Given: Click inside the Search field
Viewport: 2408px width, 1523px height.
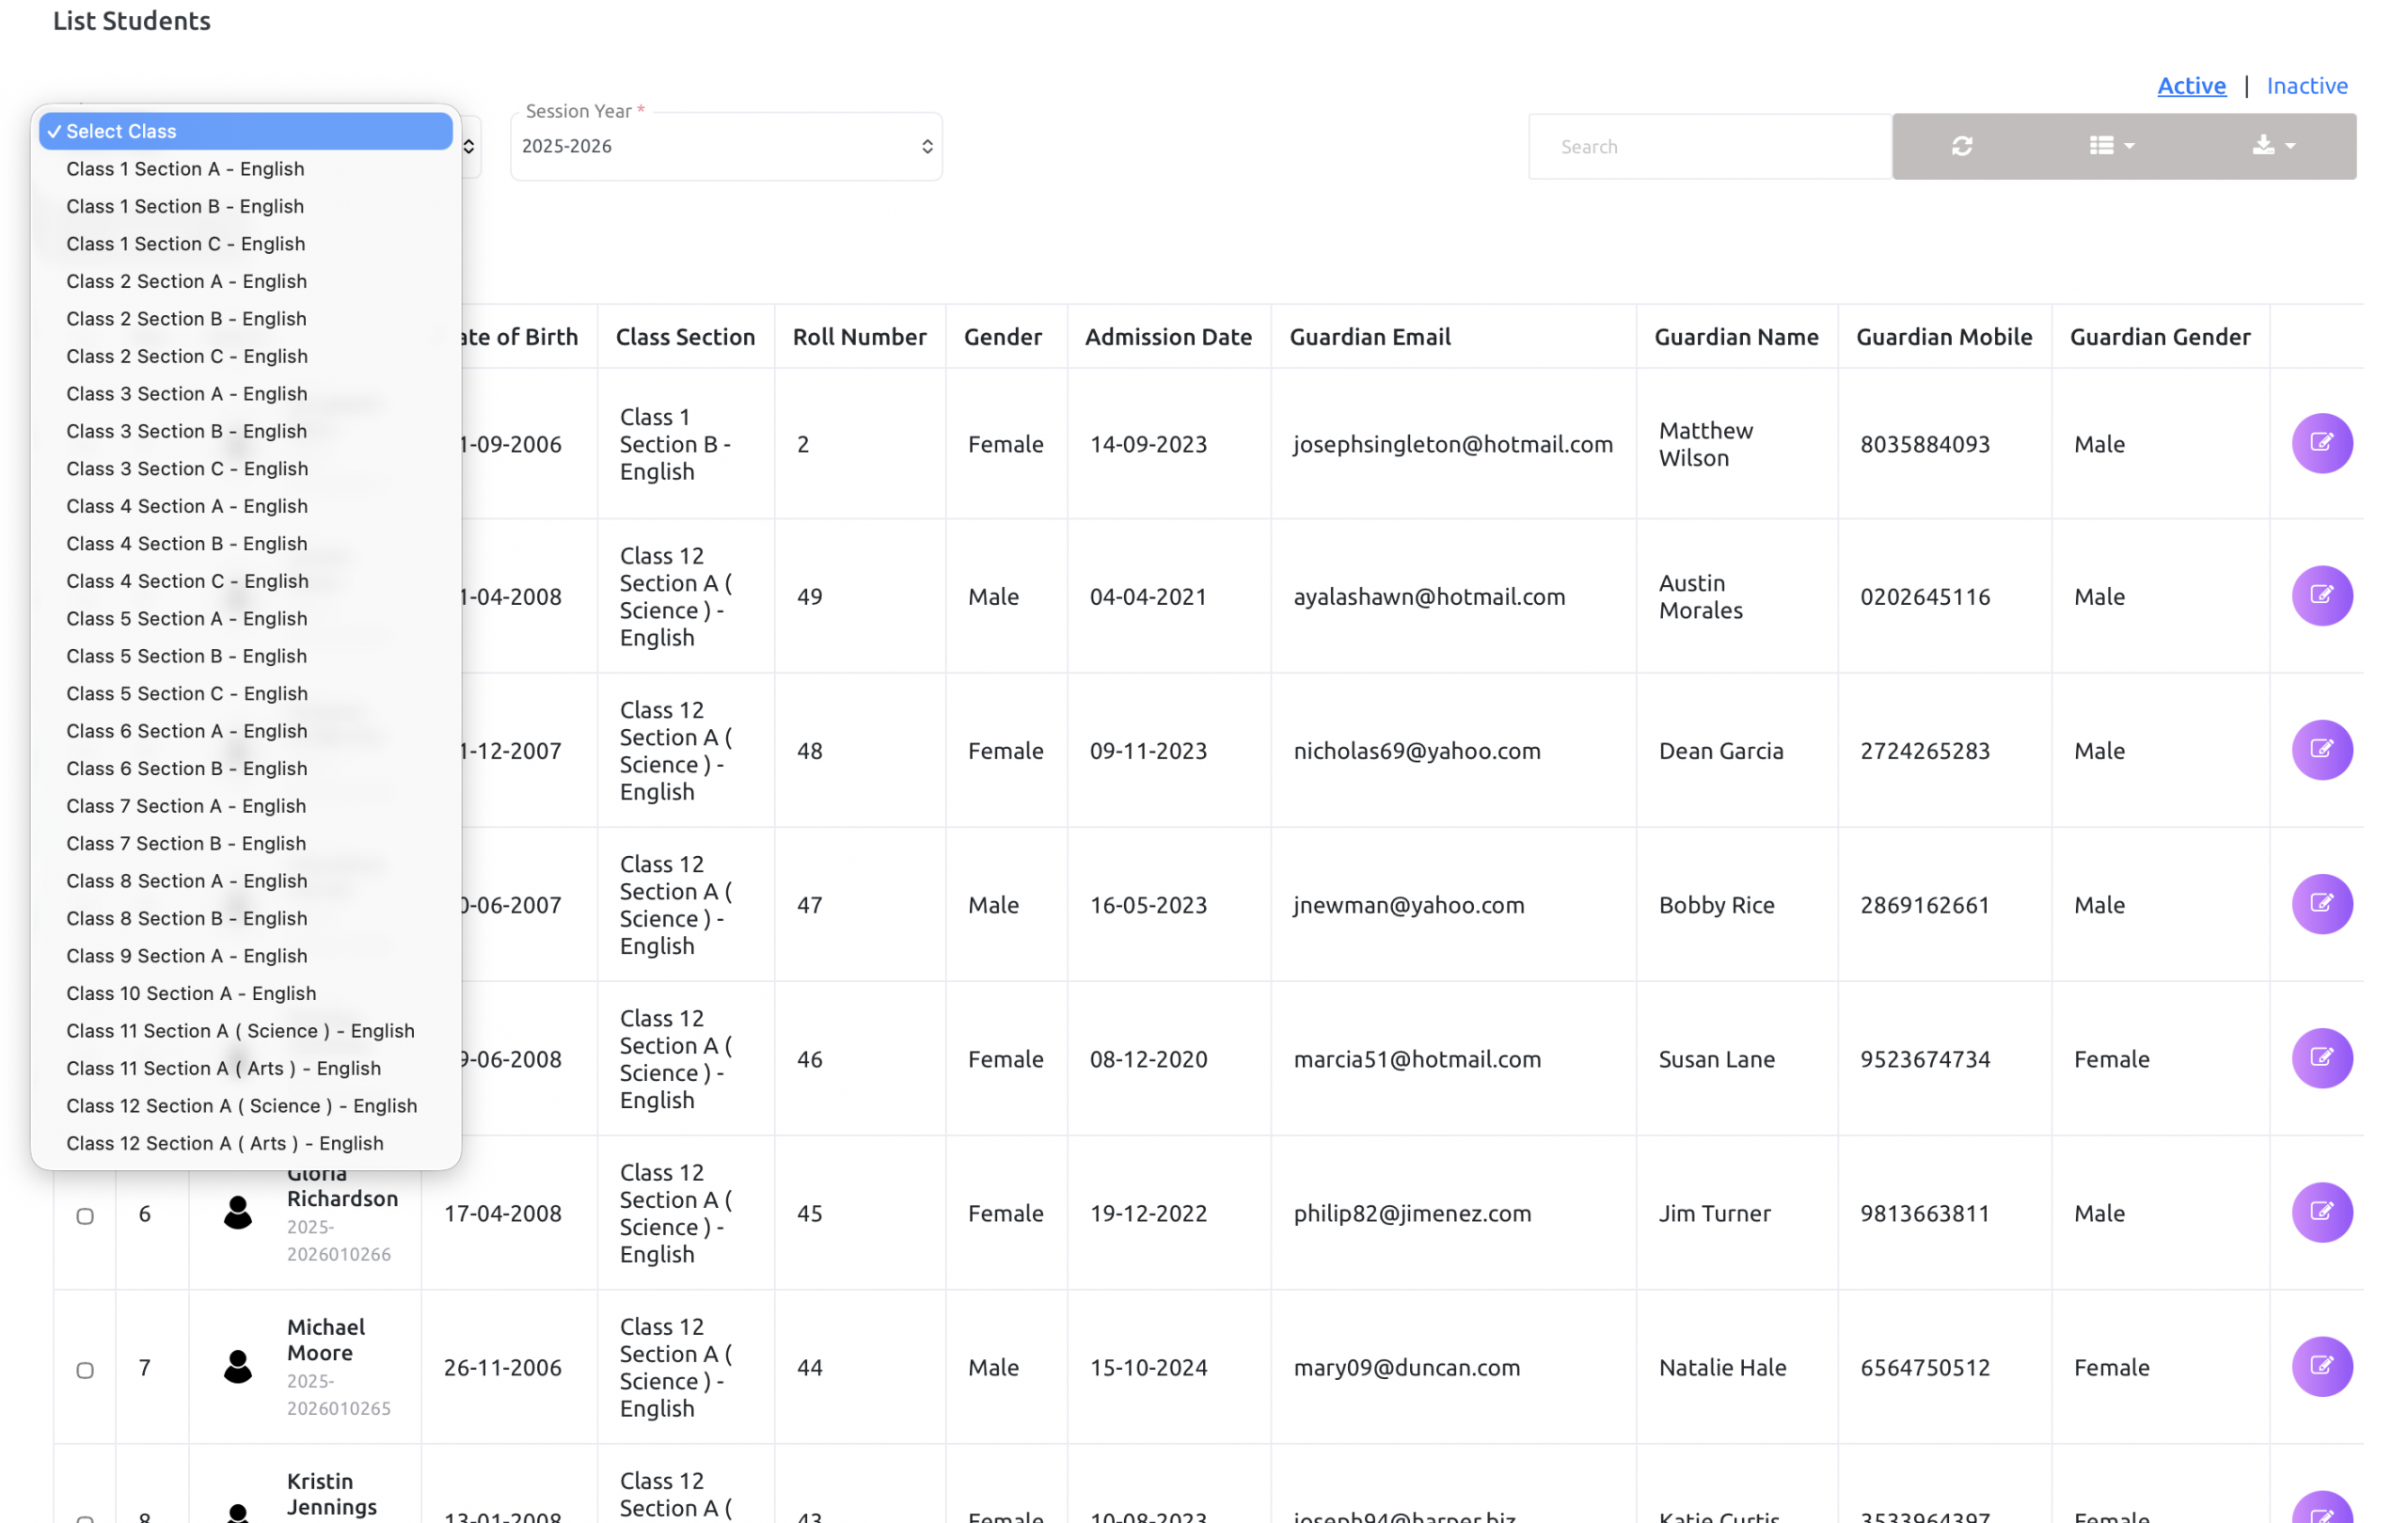Looking at the screenshot, I should (1708, 147).
